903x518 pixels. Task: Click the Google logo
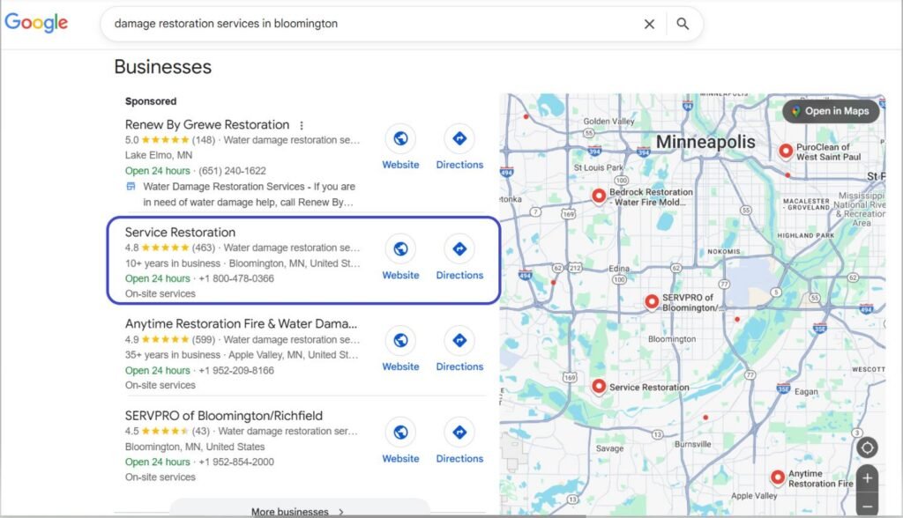[x=36, y=24]
